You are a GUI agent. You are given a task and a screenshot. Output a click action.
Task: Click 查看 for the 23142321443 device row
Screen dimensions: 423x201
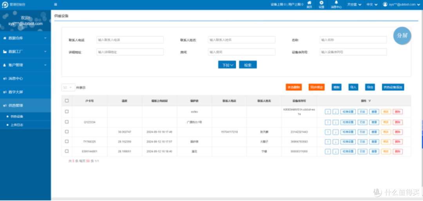(374, 132)
